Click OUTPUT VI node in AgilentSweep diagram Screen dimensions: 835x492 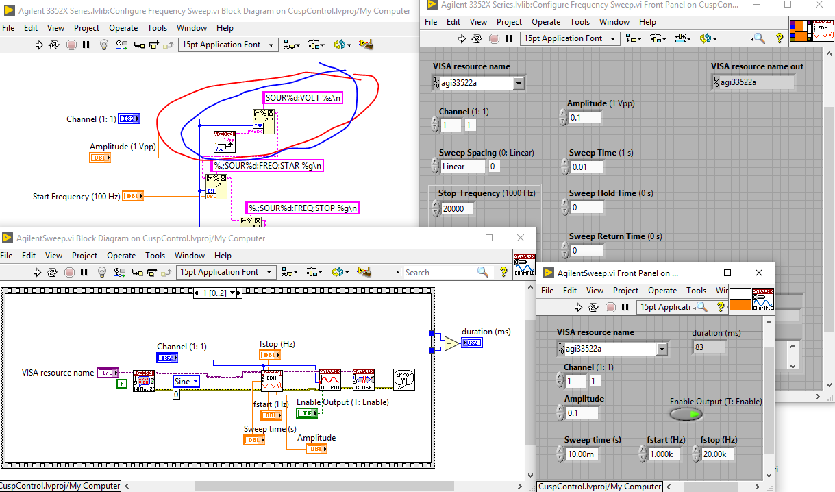click(x=330, y=380)
